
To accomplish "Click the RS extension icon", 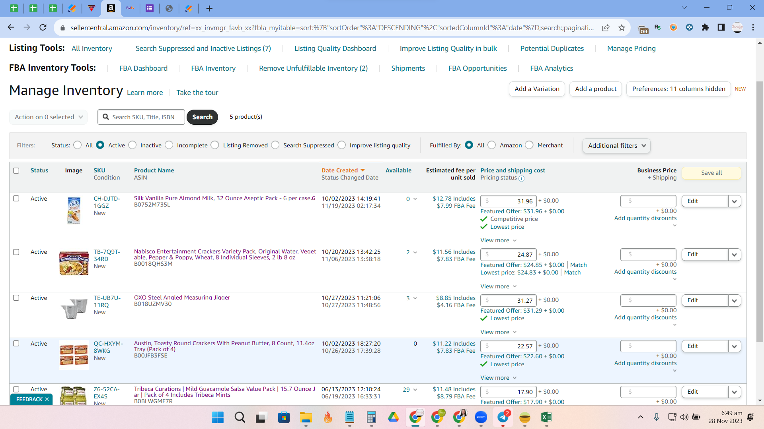I will pyautogui.click(x=657, y=27).
